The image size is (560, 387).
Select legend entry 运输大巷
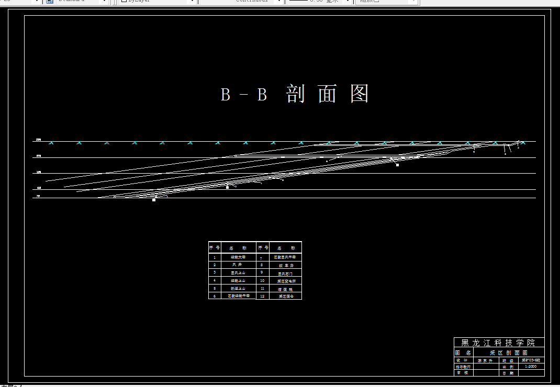[x=238, y=257]
